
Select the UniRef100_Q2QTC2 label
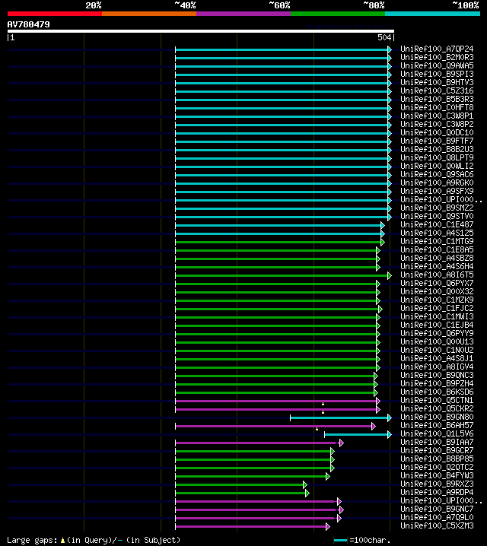click(x=437, y=467)
